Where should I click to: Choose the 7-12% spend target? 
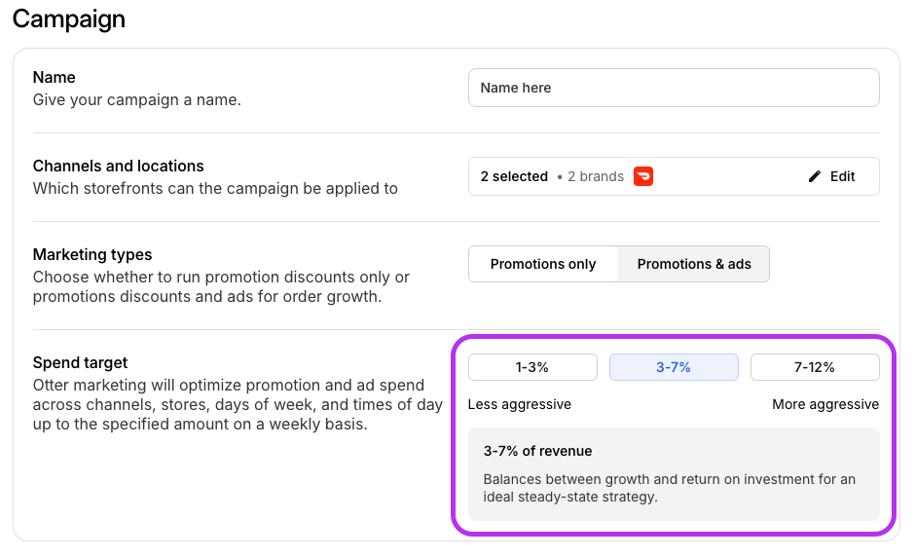coord(815,367)
